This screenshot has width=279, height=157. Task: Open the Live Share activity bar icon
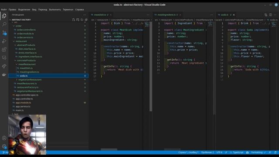(x=4, y=66)
